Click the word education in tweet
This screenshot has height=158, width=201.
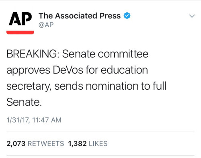pyautogui.click(x=124, y=70)
